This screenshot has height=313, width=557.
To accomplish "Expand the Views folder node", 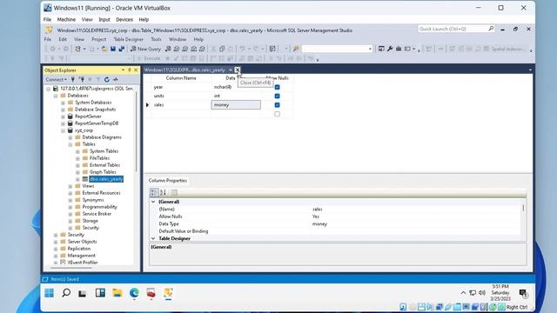I will 70,186.
